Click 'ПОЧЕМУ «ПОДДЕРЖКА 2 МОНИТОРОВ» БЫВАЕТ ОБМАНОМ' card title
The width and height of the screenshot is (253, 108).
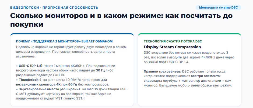coord(64,41)
